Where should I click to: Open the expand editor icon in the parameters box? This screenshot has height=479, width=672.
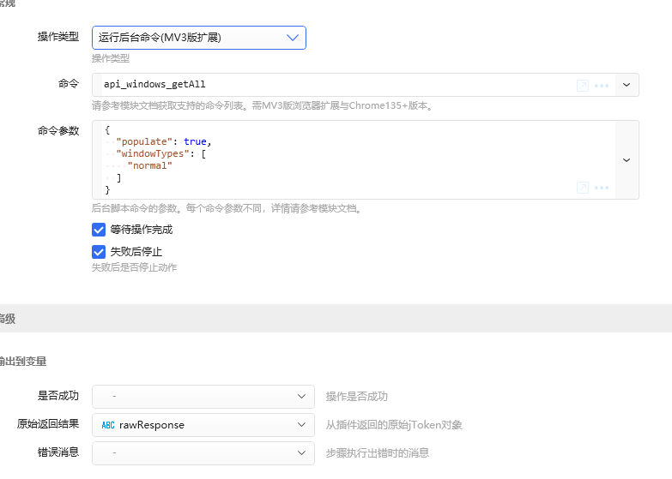583,188
